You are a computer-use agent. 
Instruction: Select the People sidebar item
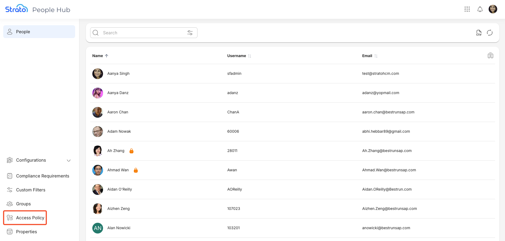tap(39, 32)
